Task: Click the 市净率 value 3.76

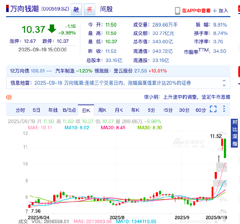Action: [218, 41]
